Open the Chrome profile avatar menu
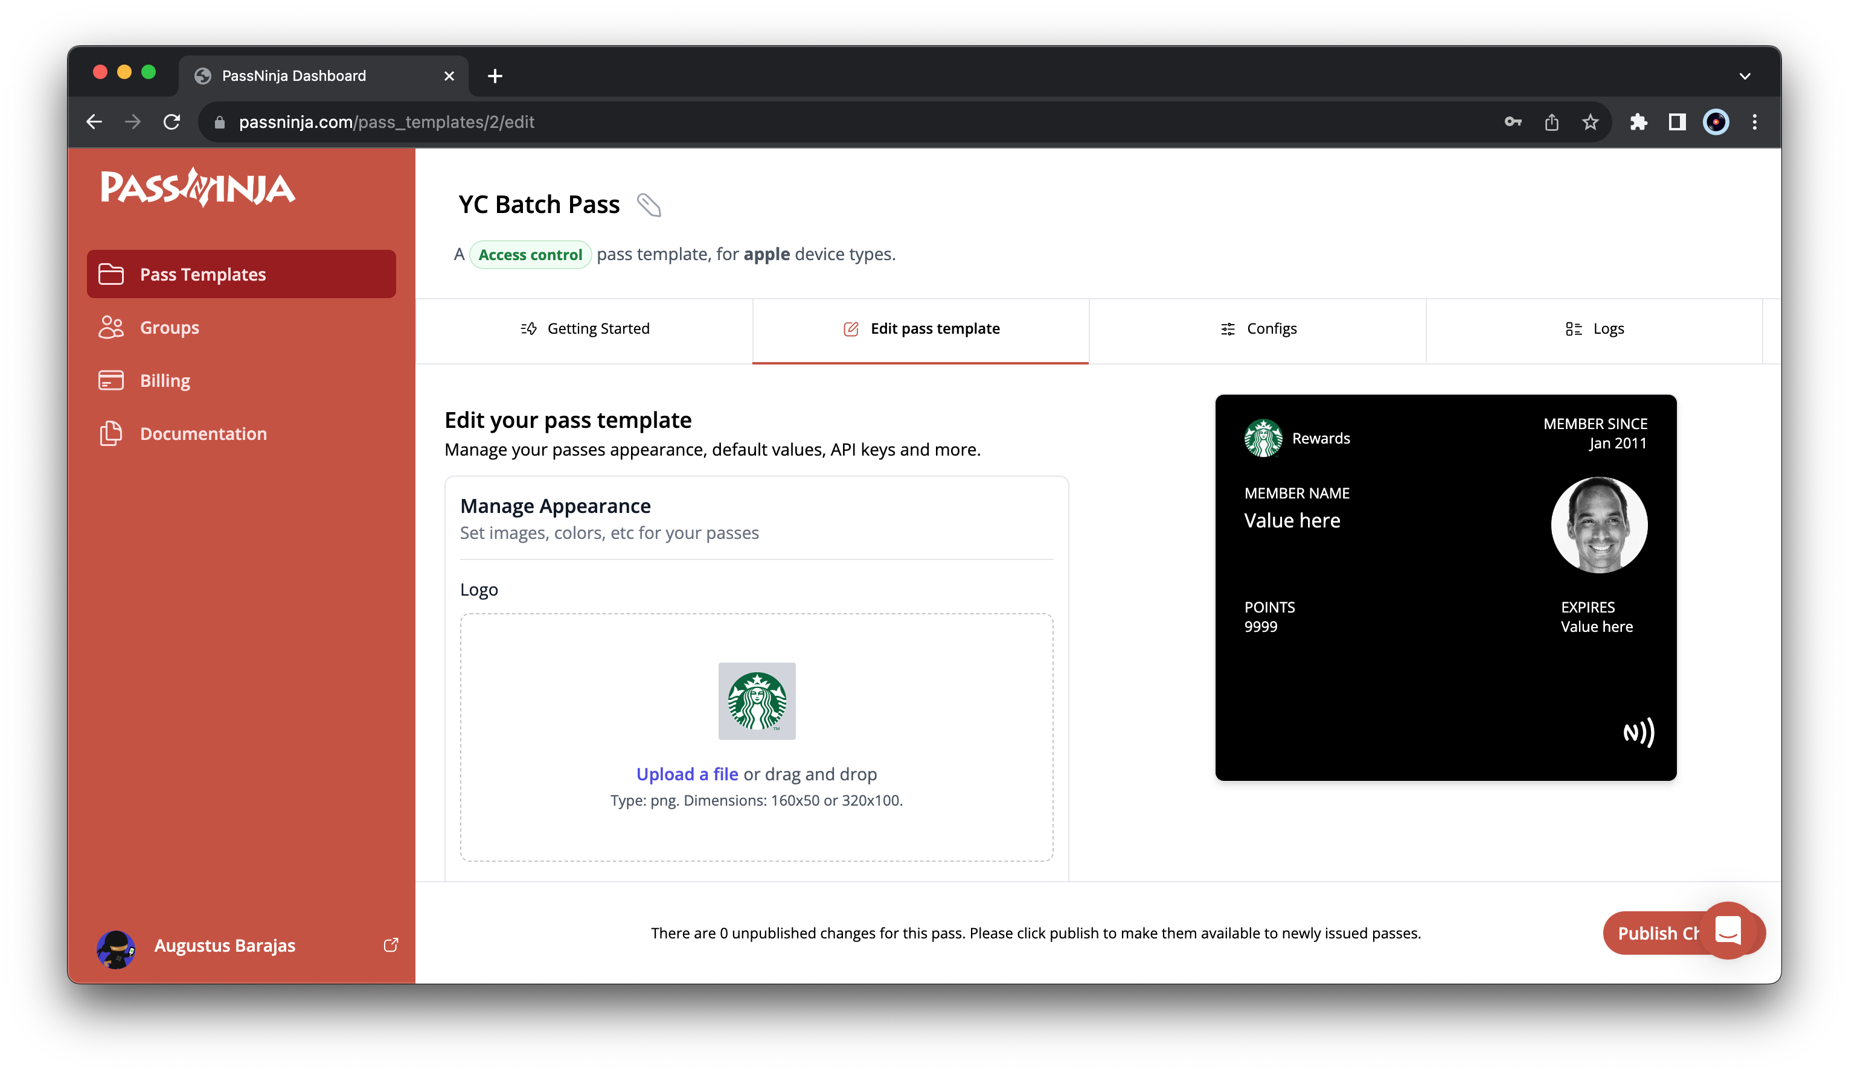The image size is (1849, 1073). [1716, 122]
